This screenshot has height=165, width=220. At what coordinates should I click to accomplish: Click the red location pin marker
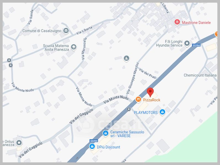point(150,92)
